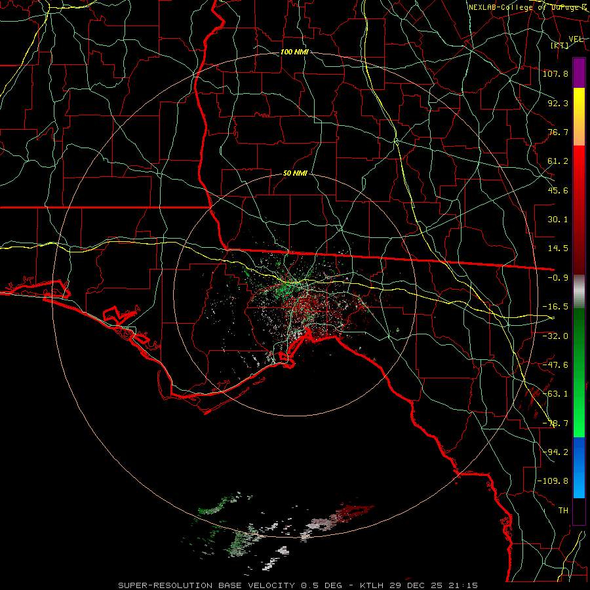Click the yellow-orange segment of the color bar
Viewport: 590px width, 590px height.
579,117
